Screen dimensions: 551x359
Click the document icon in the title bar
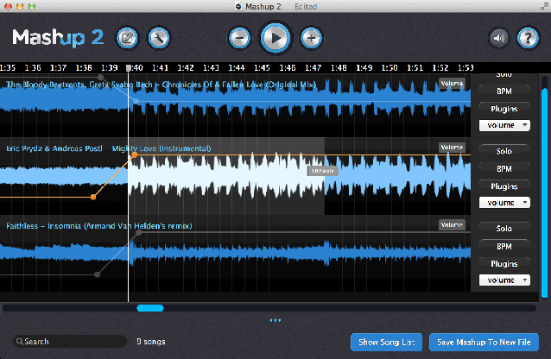pyautogui.click(x=238, y=6)
